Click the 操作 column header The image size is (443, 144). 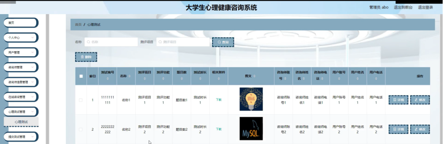(420, 76)
